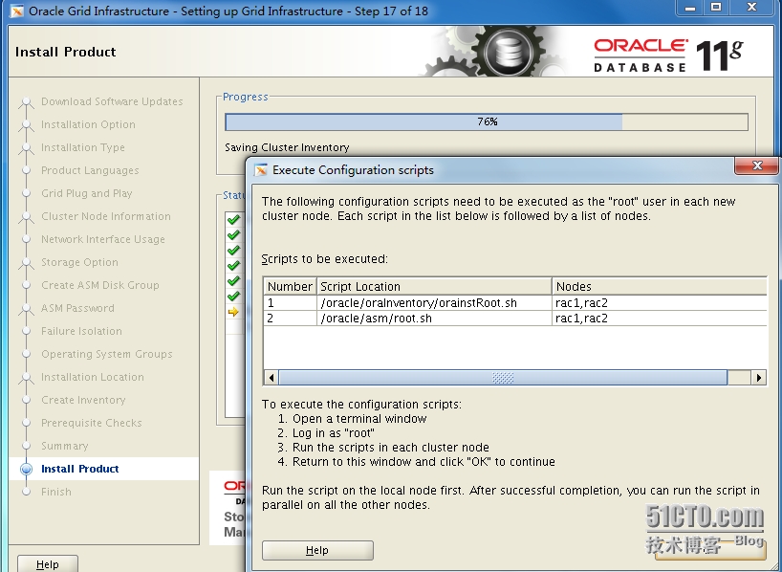Click the horizontal scrollbar thumb in scripts table
Viewport: 782px width, 572px height.
pyautogui.click(x=503, y=378)
